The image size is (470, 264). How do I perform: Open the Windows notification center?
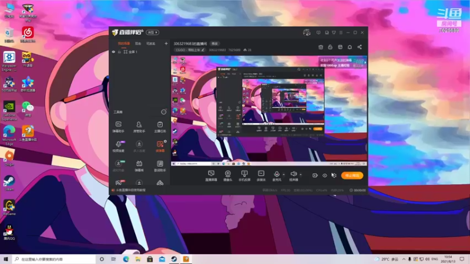462,259
